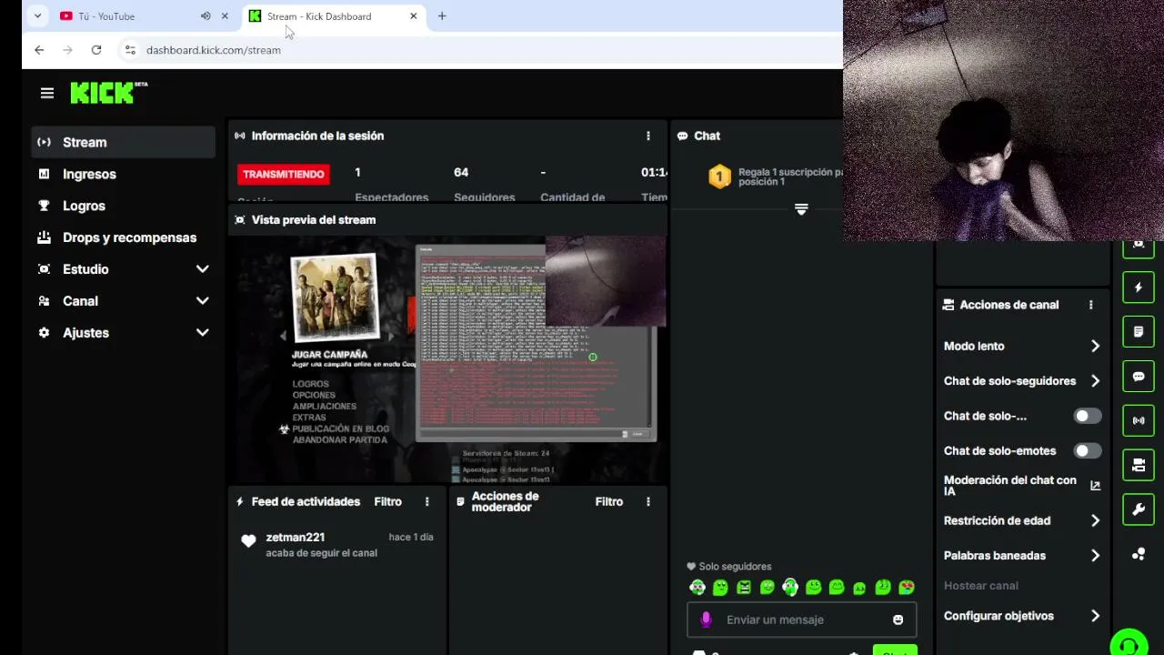Click the heart icon next to zetman221

coord(248,541)
